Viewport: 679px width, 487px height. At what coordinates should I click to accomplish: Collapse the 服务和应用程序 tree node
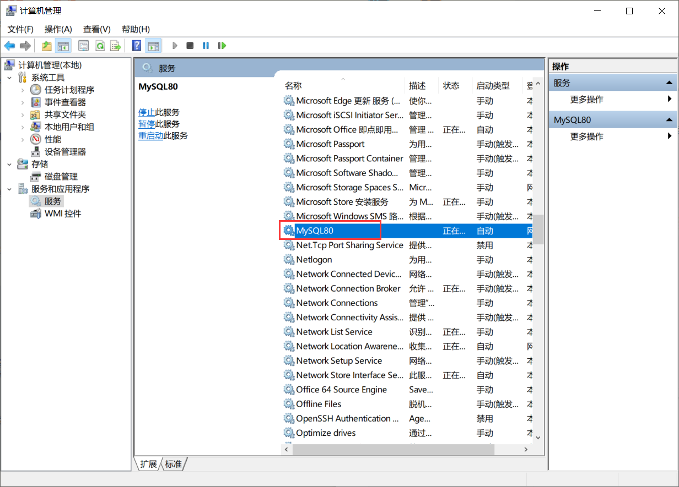click(x=10, y=189)
